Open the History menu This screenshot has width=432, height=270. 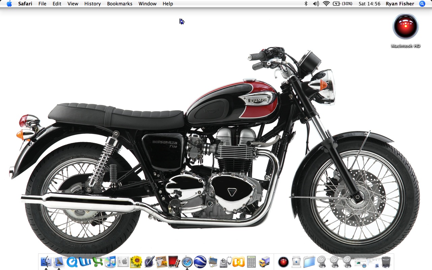(x=92, y=4)
